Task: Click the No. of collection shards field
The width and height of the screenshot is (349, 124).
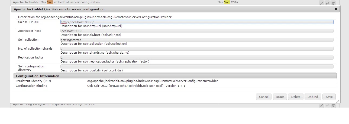Action: click(197, 49)
